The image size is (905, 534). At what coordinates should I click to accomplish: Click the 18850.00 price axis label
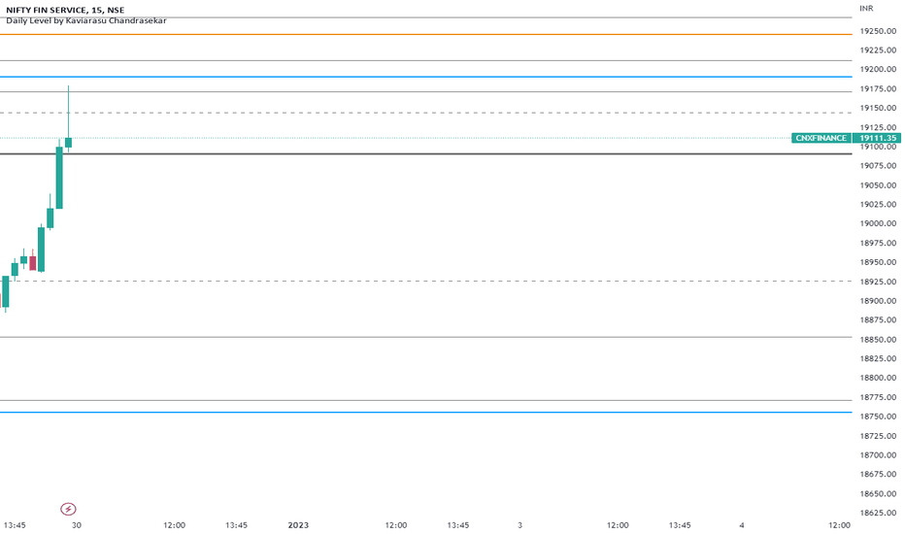[878, 340]
